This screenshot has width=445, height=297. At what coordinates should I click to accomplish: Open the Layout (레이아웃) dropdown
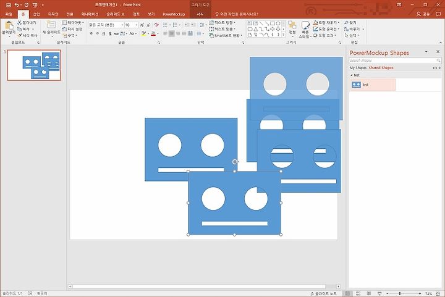pos(73,22)
